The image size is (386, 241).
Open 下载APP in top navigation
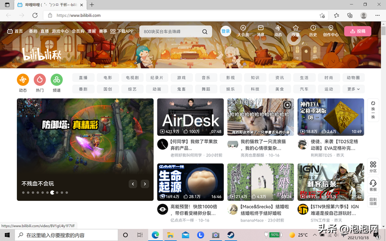(x=122, y=31)
